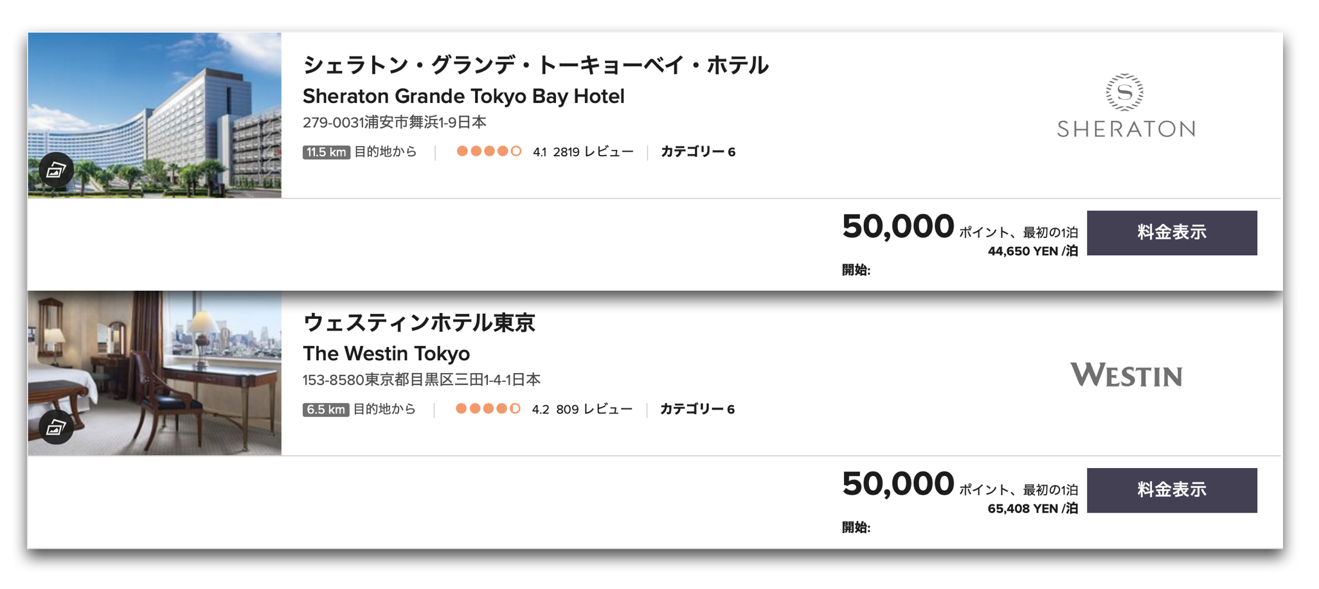Click the Sheraton brand logo
The width and height of the screenshot is (1319, 589).
1126,105
